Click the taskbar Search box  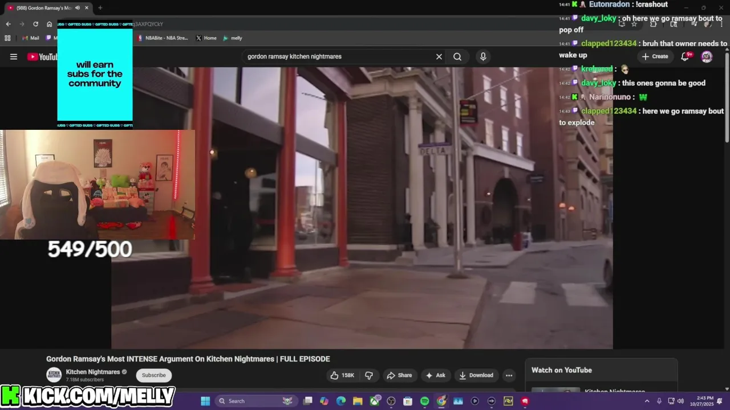click(x=255, y=401)
